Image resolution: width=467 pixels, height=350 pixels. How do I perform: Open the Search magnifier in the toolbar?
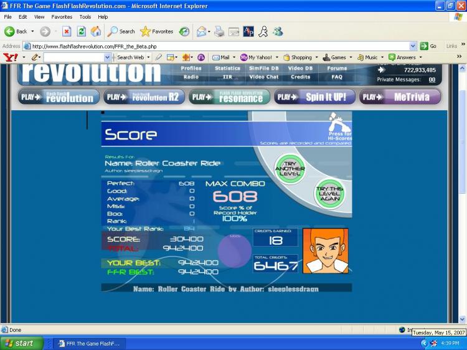coord(121,31)
